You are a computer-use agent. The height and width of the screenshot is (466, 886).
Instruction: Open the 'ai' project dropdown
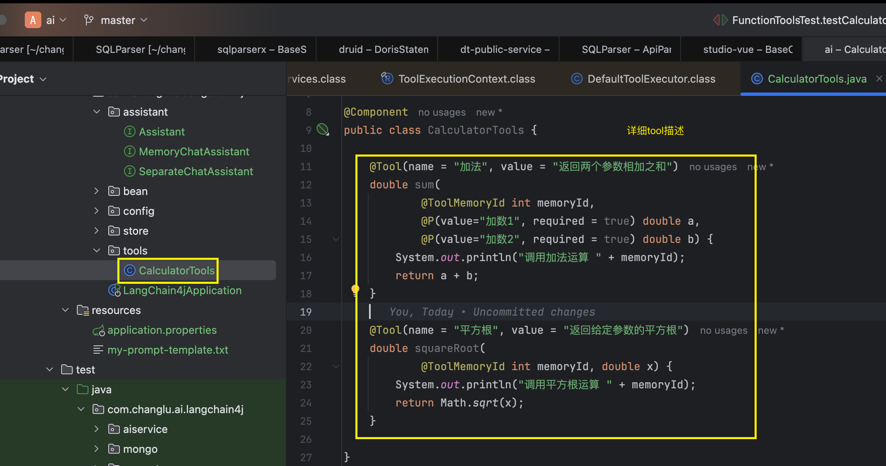pyautogui.click(x=56, y=20)
